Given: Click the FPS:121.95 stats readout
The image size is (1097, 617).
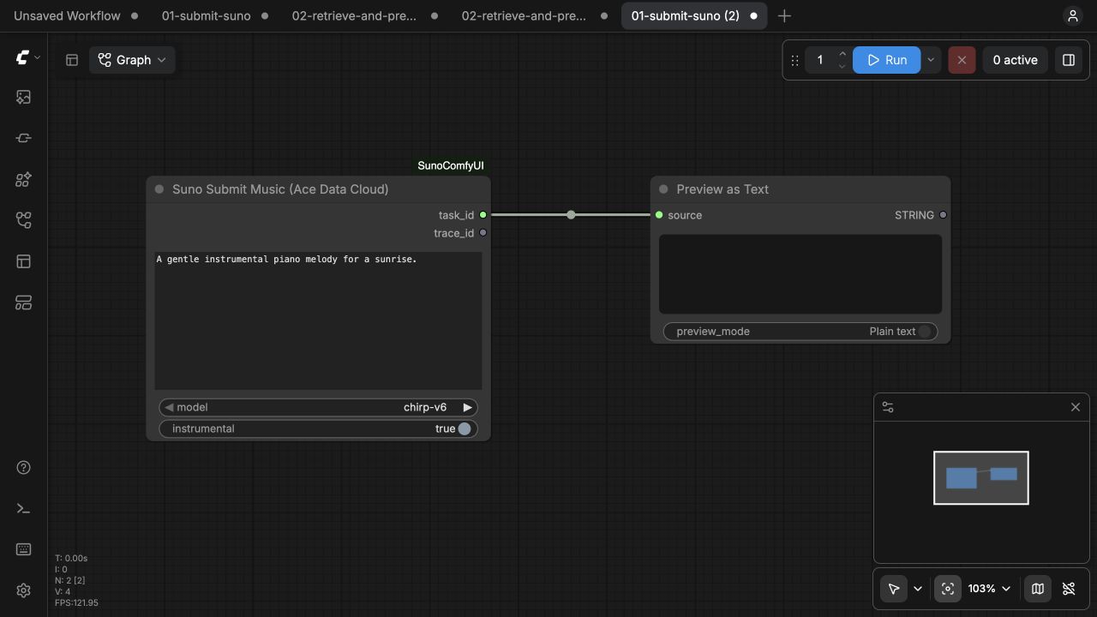Looking at the screenshot, I should (76, 602).
